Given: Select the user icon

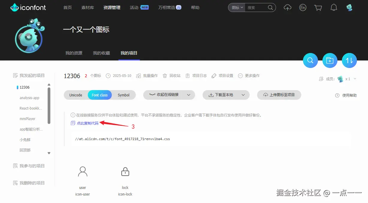Looking at the screenshot, I should point(83,172).
